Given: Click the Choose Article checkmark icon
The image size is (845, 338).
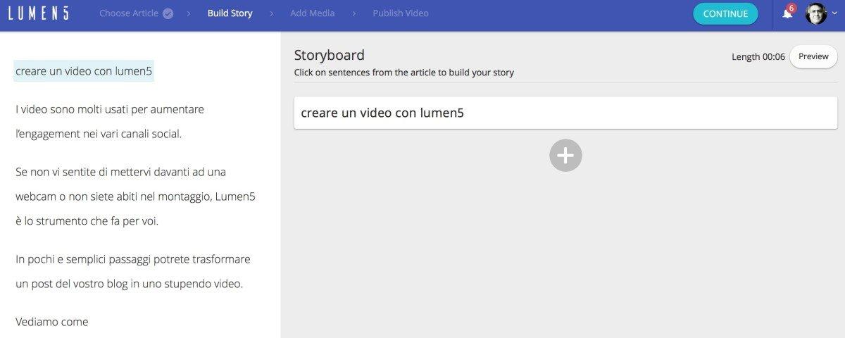Looking at the screenshot, I should [168, 13].
